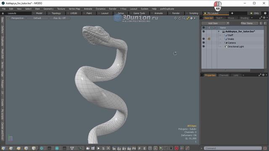
Task: Open the layout settings gear at top right
Action: (x=265, y=13)
